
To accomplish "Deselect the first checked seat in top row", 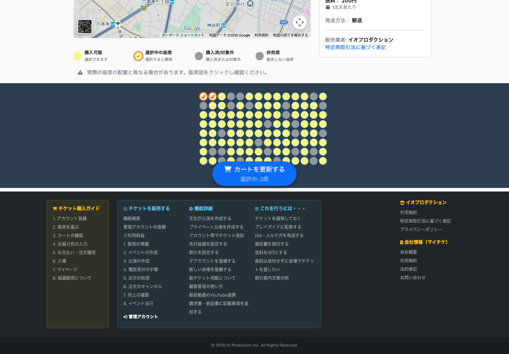I will click(x=203, y=96).
